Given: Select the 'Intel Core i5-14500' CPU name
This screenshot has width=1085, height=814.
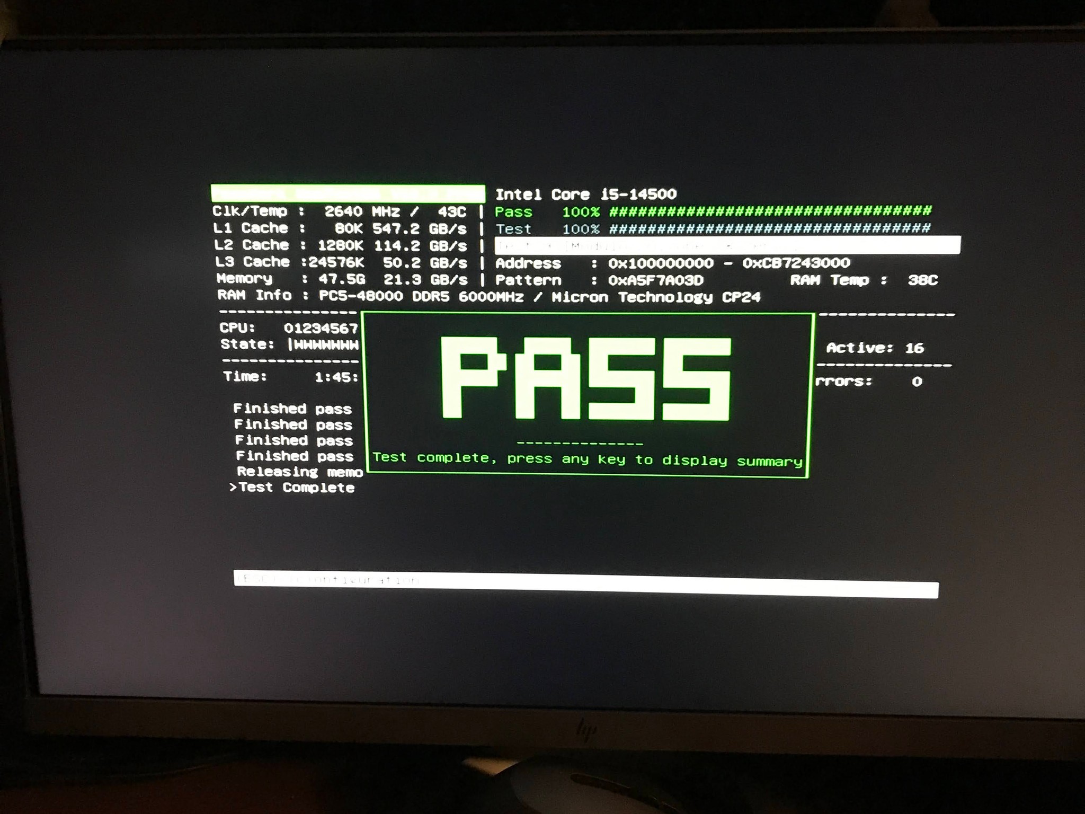Looking at the screenshot, I should click(586, 194).
